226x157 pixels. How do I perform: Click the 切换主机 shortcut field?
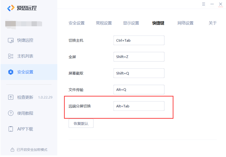coord(139,40)
